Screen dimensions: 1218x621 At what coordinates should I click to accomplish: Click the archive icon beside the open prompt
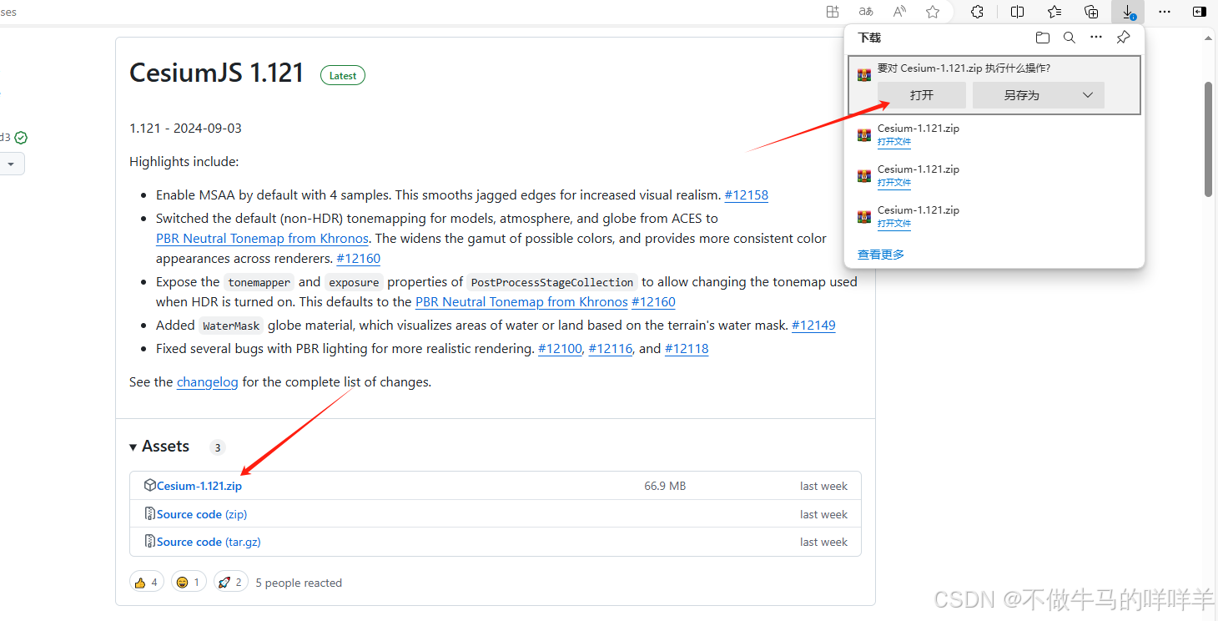coord(864,75)
